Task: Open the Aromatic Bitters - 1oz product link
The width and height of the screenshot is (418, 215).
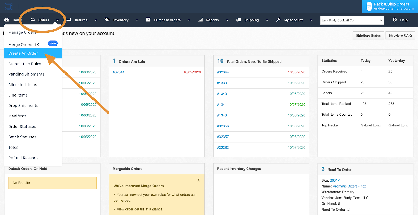Action: (350, 186)
